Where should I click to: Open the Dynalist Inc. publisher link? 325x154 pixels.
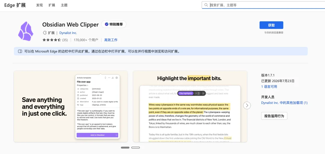coord(68,33)
